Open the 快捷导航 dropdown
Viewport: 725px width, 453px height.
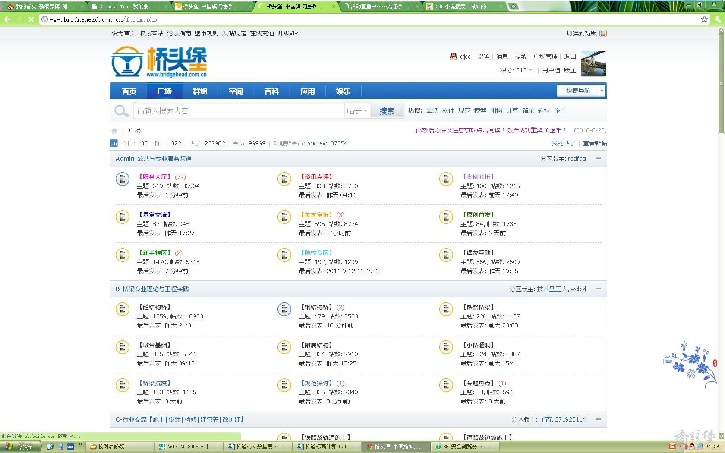coord(581,91)
